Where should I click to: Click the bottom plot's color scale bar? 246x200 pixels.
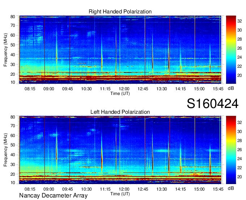tap(231, 150)
